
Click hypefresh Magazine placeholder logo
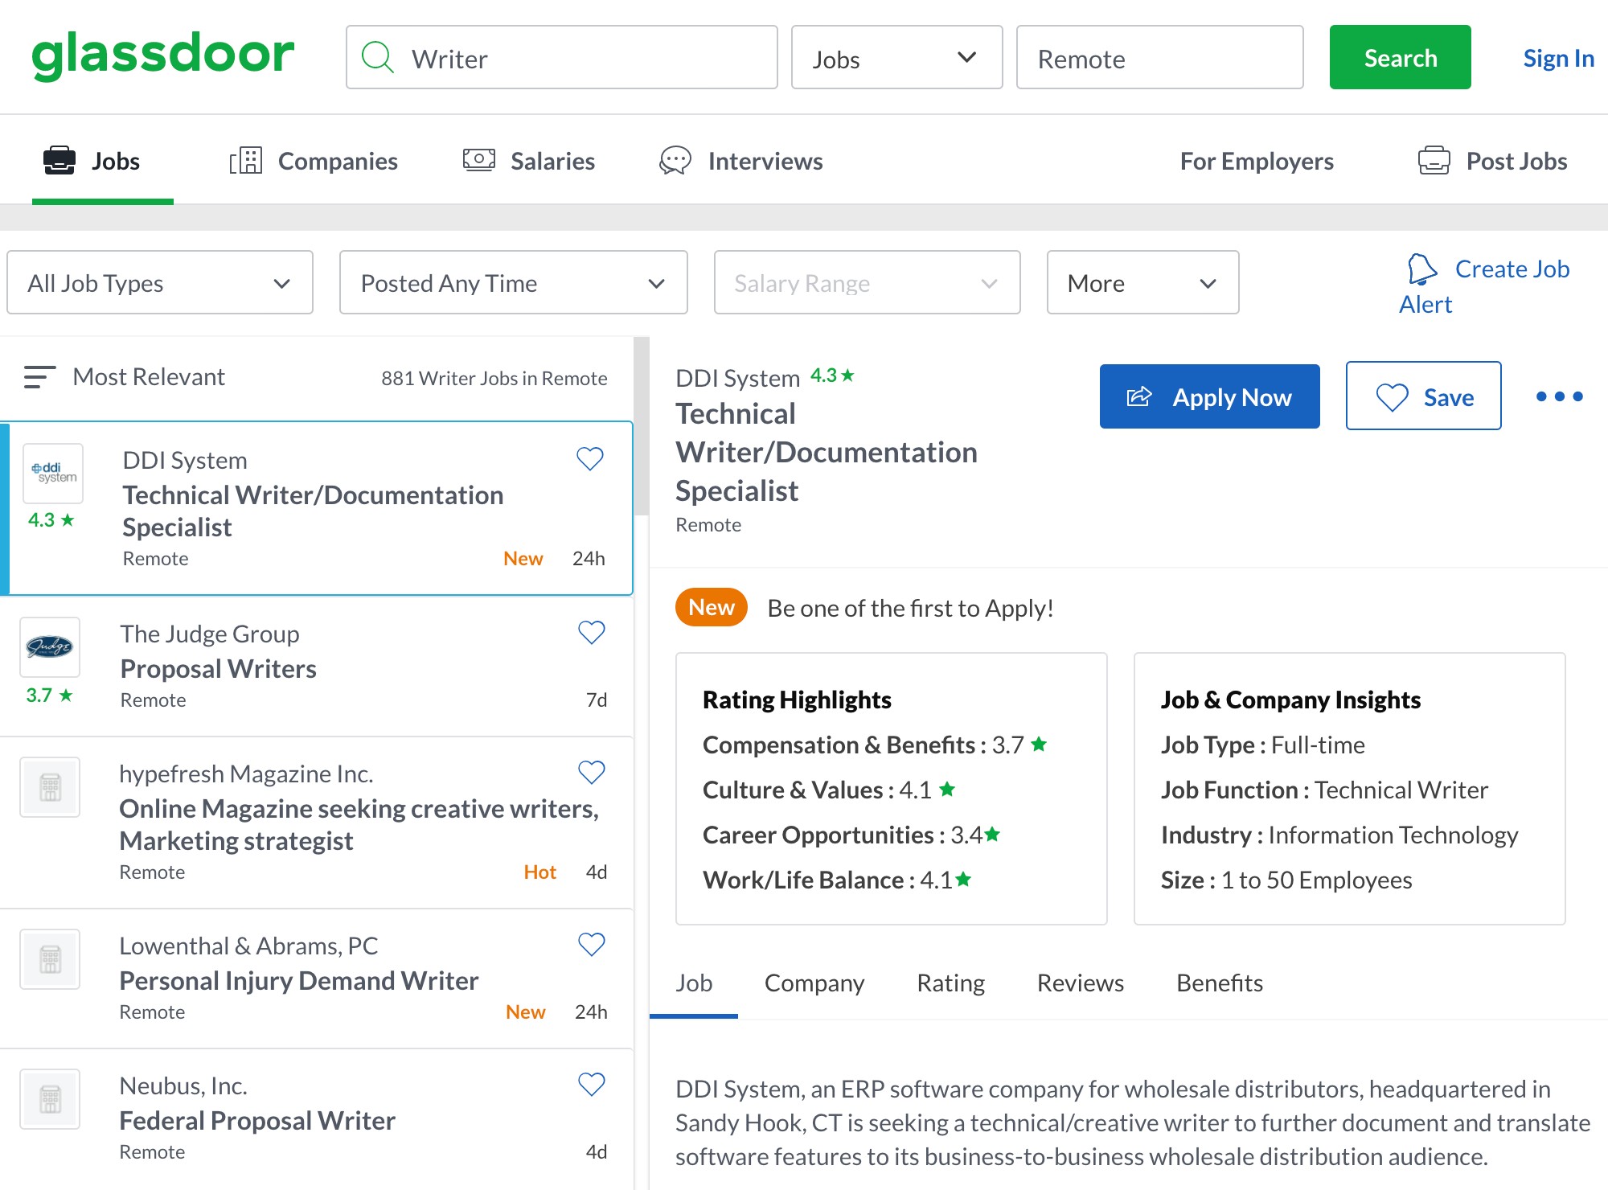coord(50,787)
